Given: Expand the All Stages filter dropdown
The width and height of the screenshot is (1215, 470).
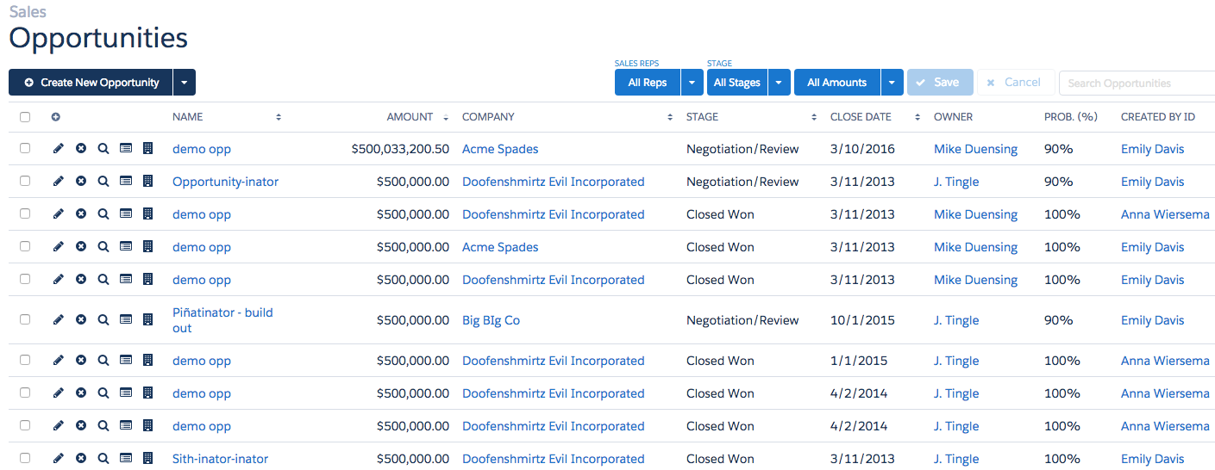Looking at the screenshot, I should 779,83.
